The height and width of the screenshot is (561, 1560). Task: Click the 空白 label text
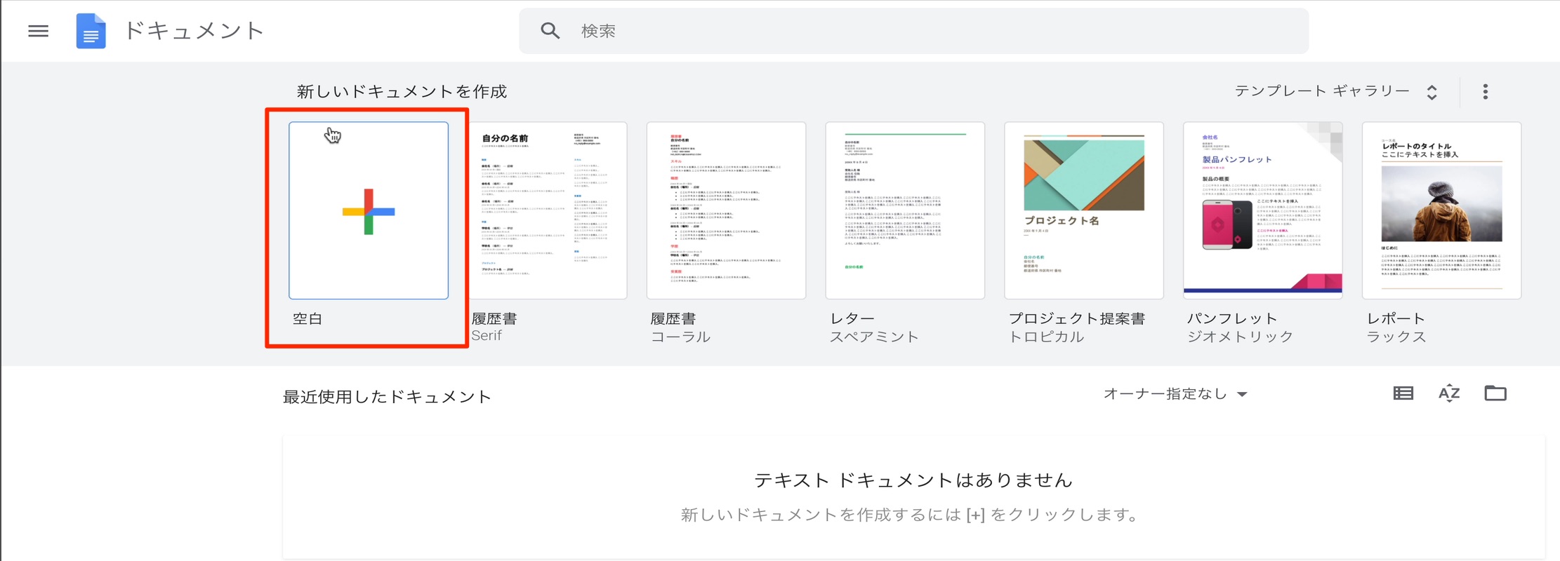click(x=308, y=318)
